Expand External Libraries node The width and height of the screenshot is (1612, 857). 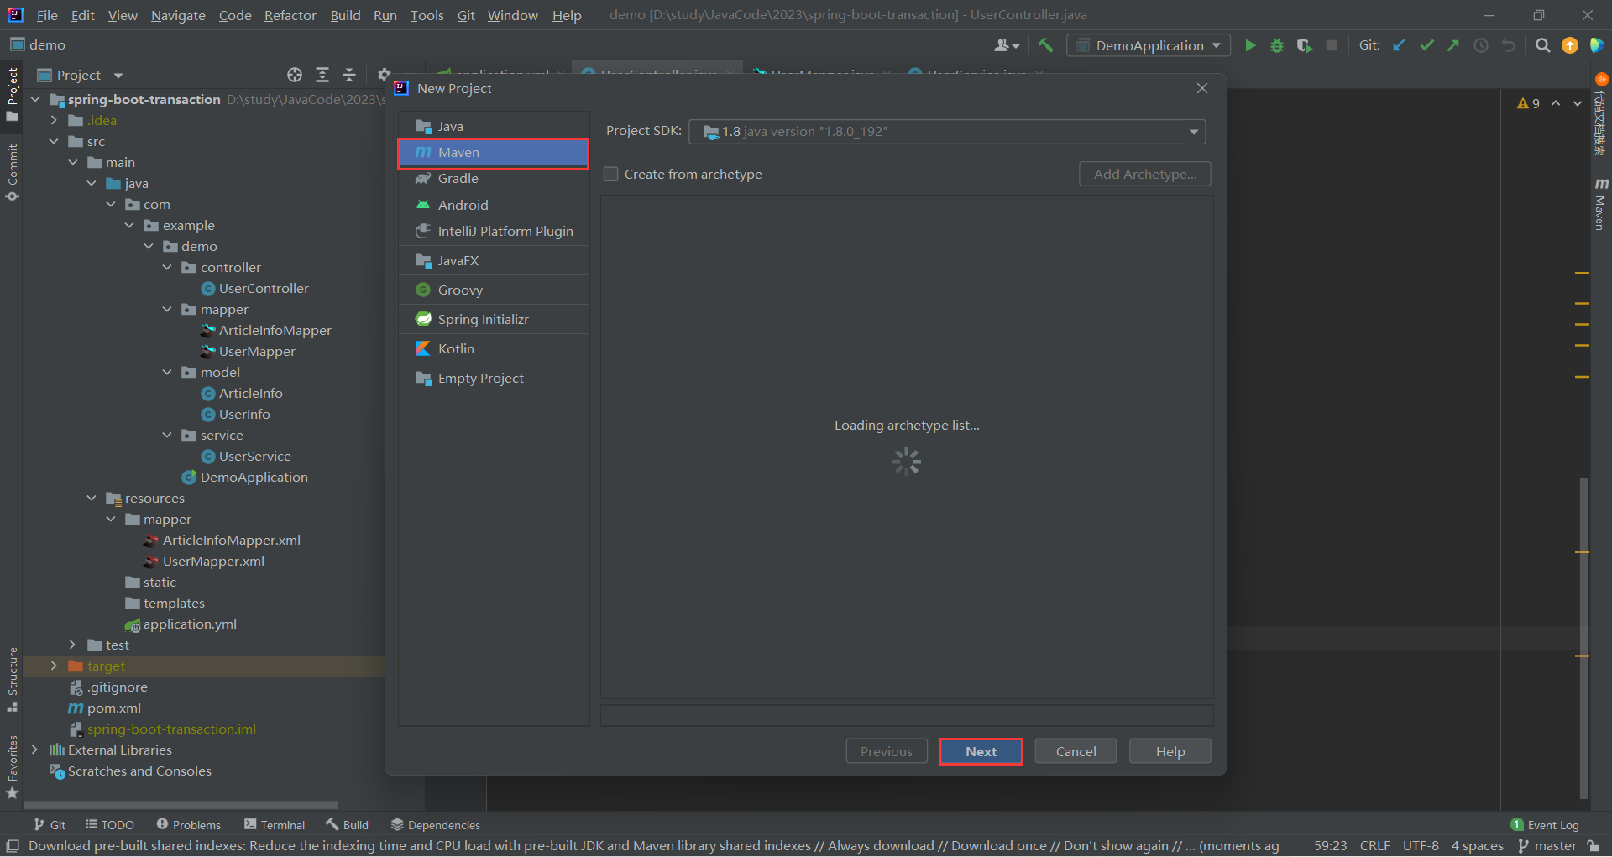pyautogui.click(x=34, y=750)
